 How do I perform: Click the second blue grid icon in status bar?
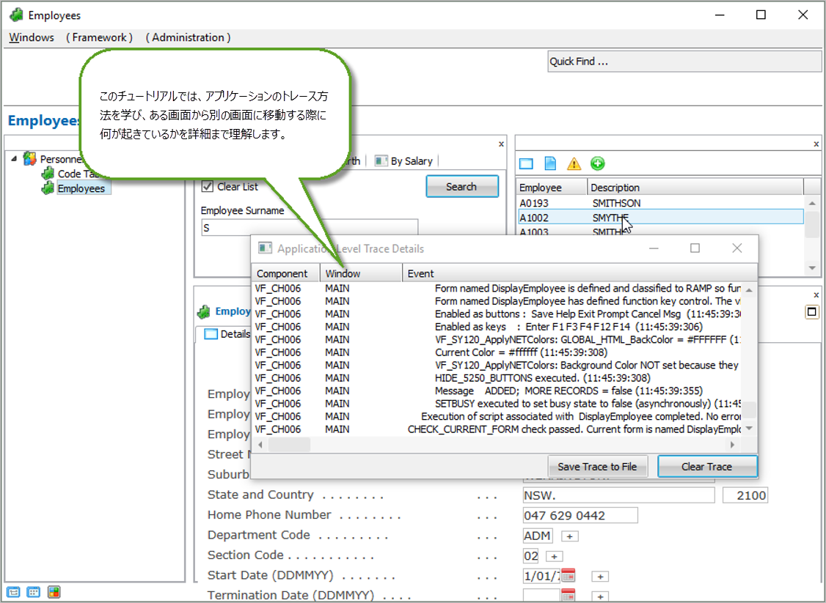(x=33, y=592)
